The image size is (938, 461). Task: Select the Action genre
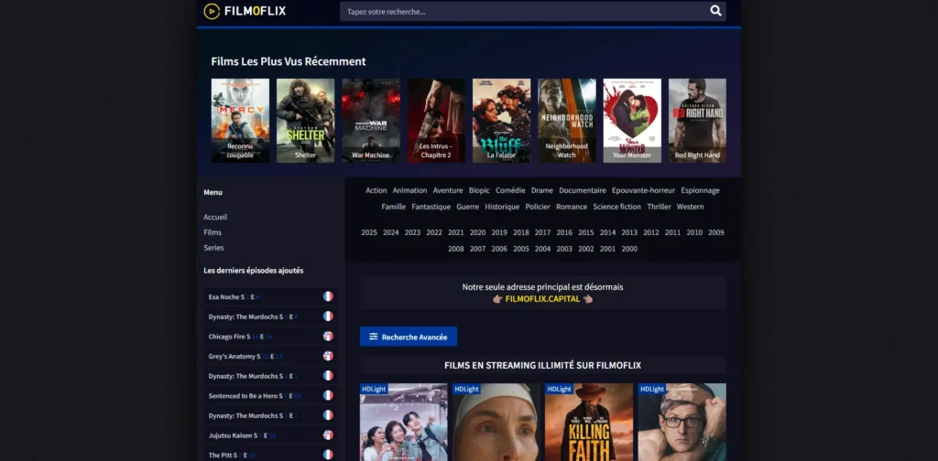pyautogui.click(x=376, y=190)
